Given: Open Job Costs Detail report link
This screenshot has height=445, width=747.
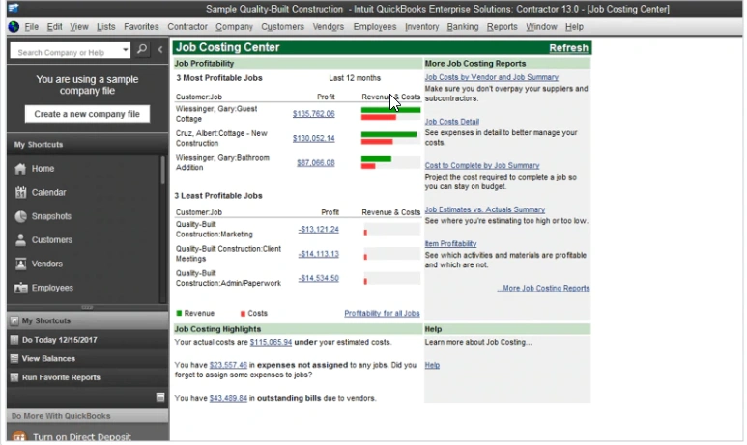Looking at the screenshot, I should 451,122.
